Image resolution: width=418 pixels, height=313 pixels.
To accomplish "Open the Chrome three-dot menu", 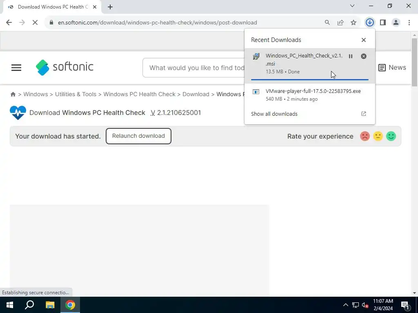I will click(409, 23).
